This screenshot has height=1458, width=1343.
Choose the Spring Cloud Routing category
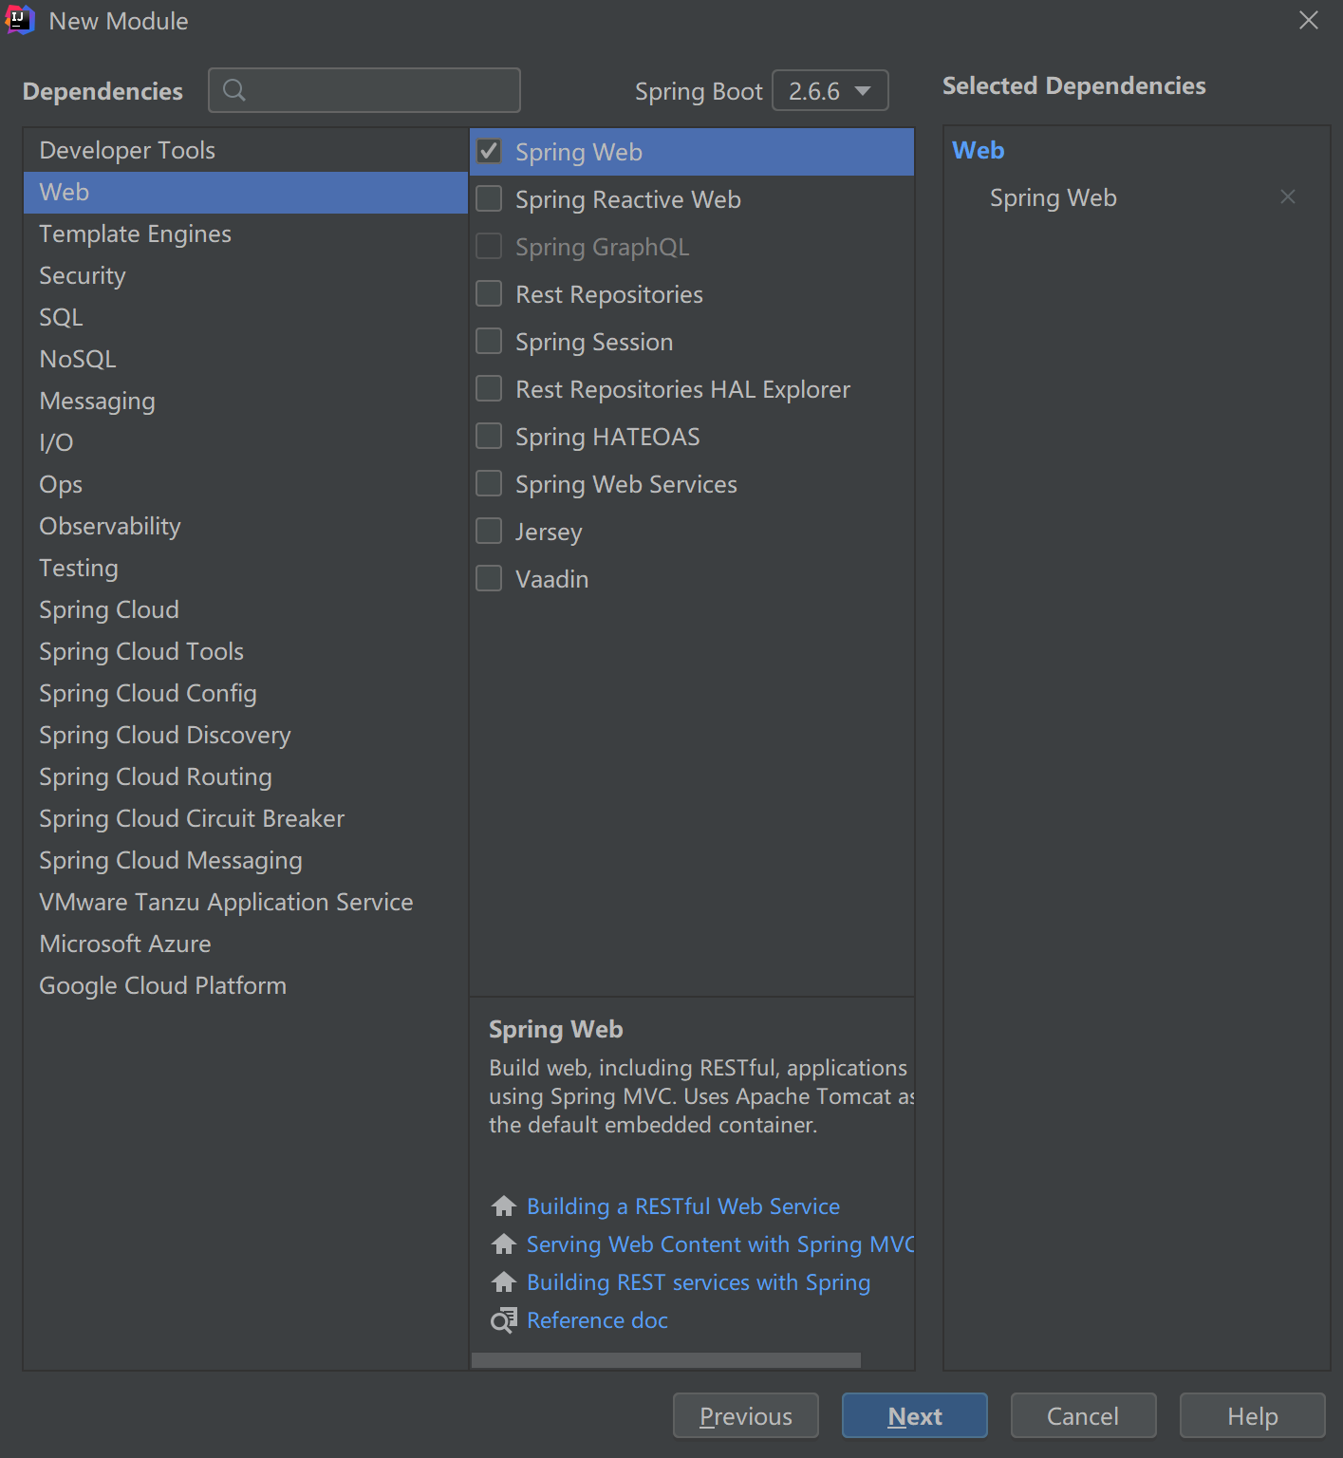point(156,777)
